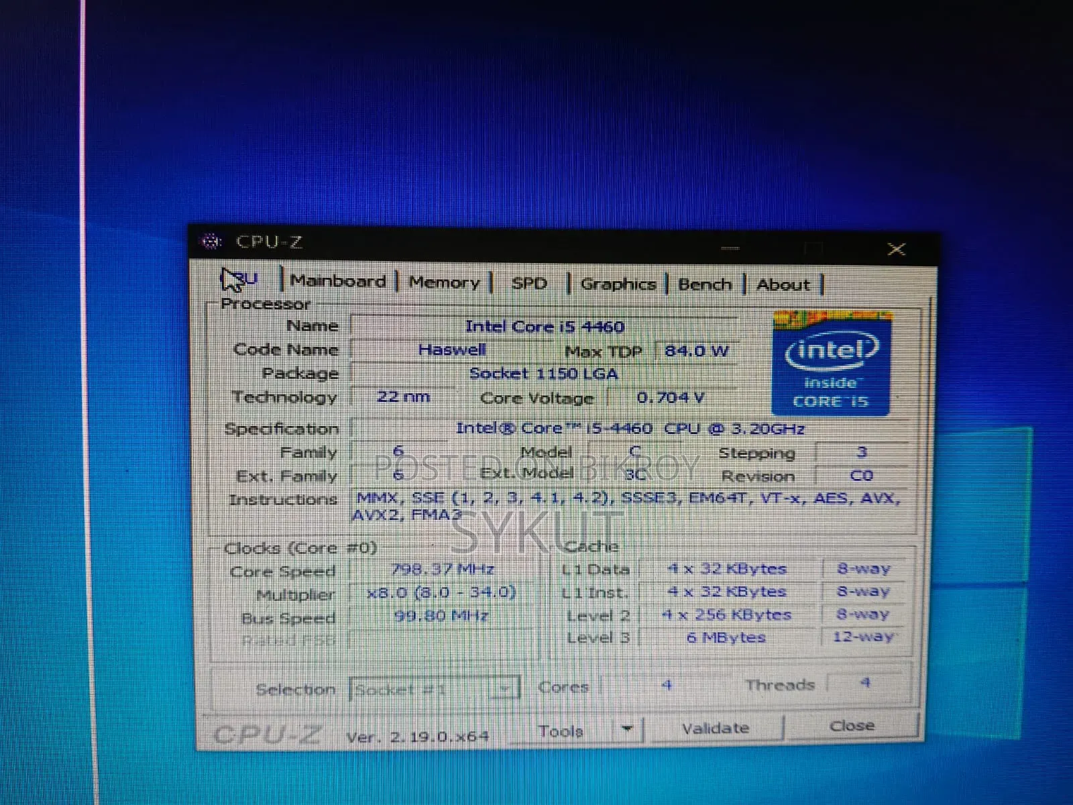The height and width of the screenshot is (805, 1073).
Task: Click the Bus Speed value 99.80 MHz
Action: [x=443, y=615]
